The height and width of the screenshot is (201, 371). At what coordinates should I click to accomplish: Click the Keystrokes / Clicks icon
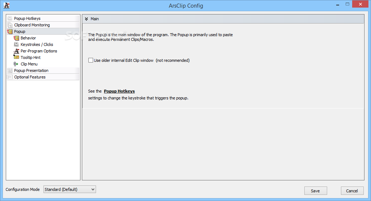pyautogui.click(x=16, y=44)
